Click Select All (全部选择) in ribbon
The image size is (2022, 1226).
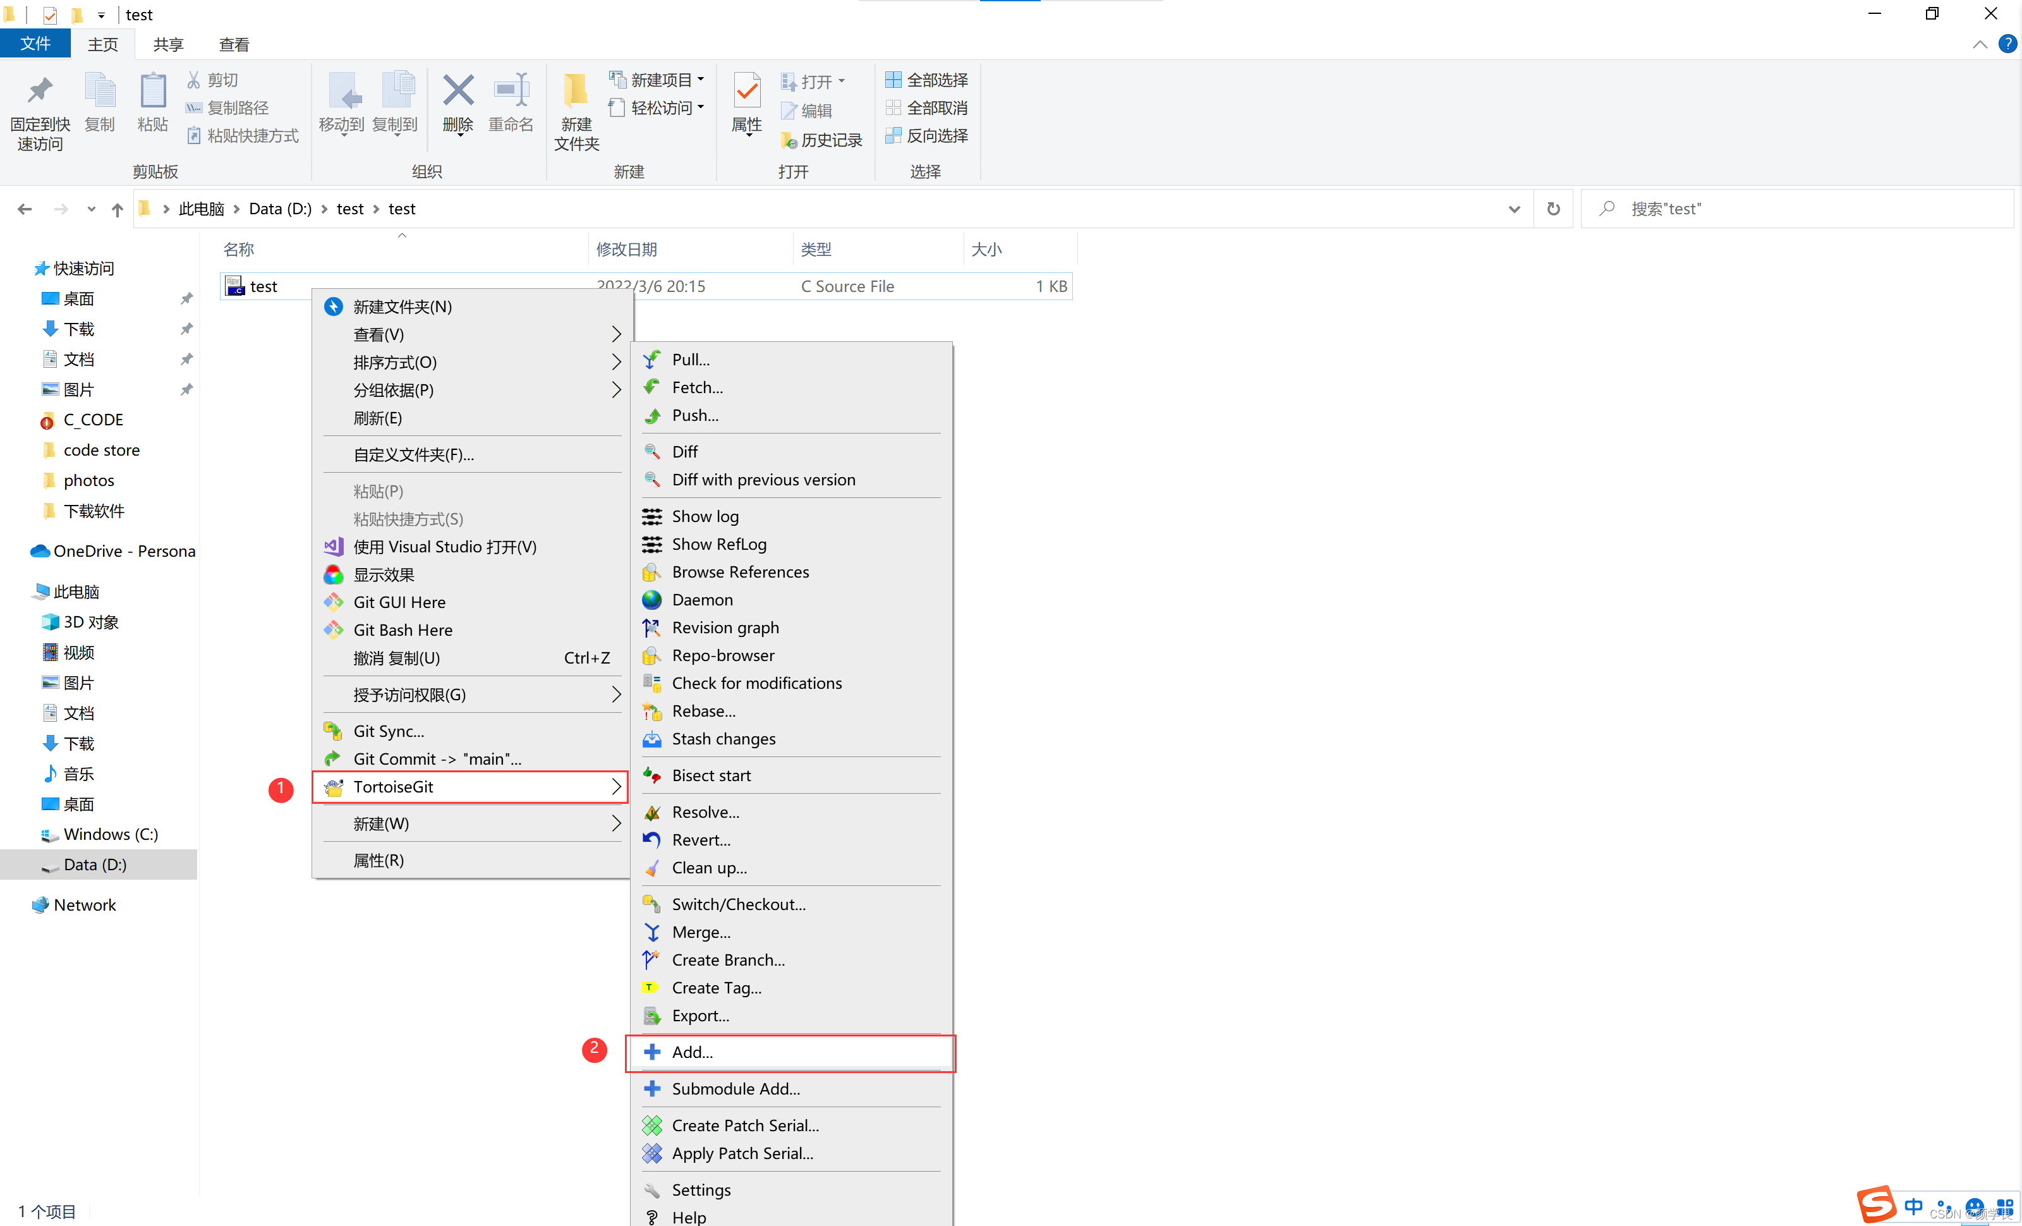(928, 80)
